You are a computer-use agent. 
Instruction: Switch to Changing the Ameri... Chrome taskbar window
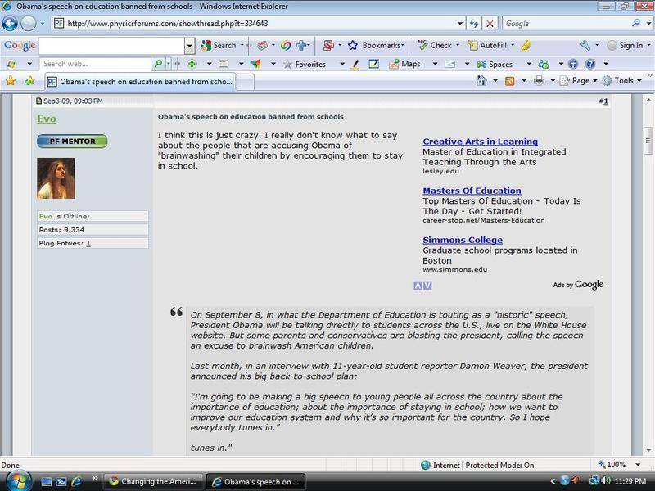(153, 481)
